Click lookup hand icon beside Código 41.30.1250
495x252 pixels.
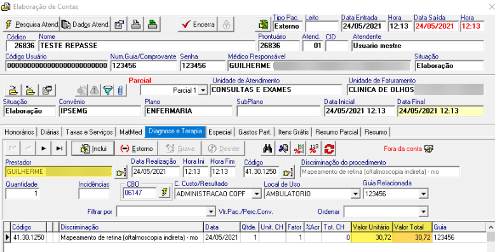288,172
